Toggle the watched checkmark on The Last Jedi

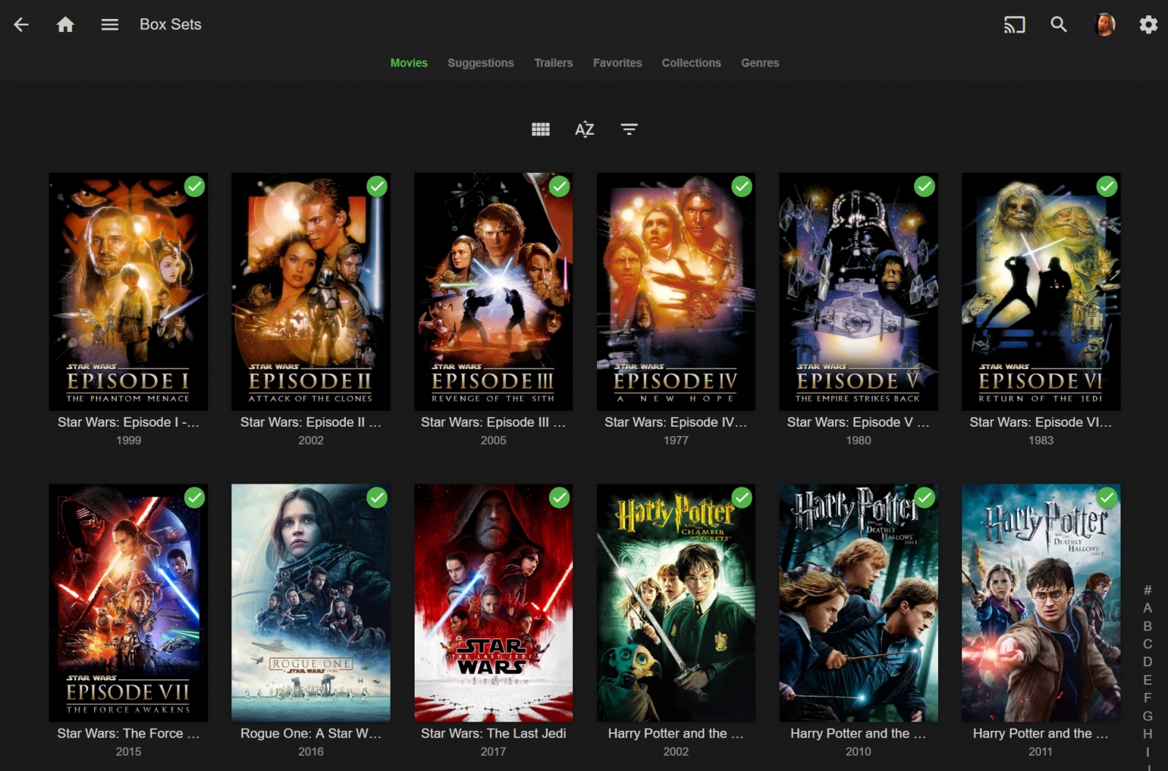tap(559, 499)
